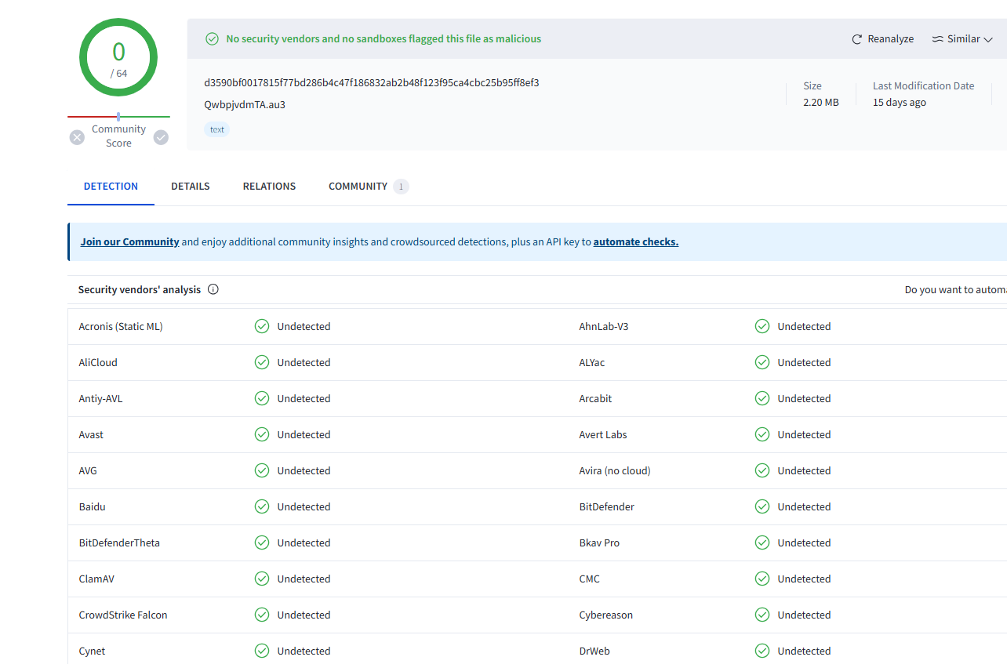
Task: Switch to the DETECTION tab
Action: click(x=111, y=187)
